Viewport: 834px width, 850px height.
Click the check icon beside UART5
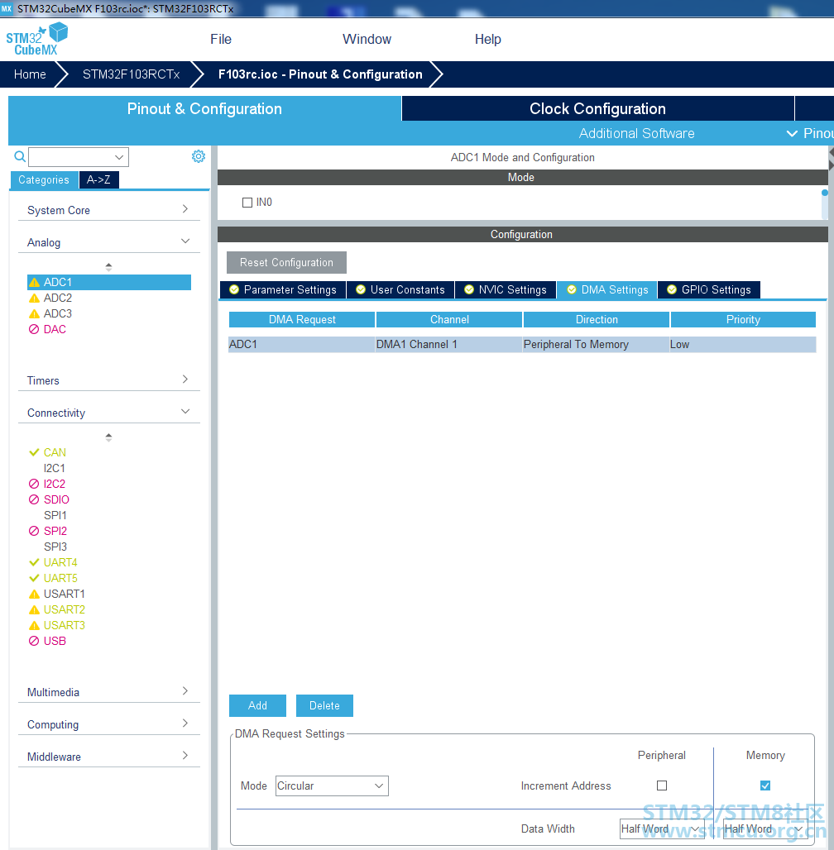(34, 578)
